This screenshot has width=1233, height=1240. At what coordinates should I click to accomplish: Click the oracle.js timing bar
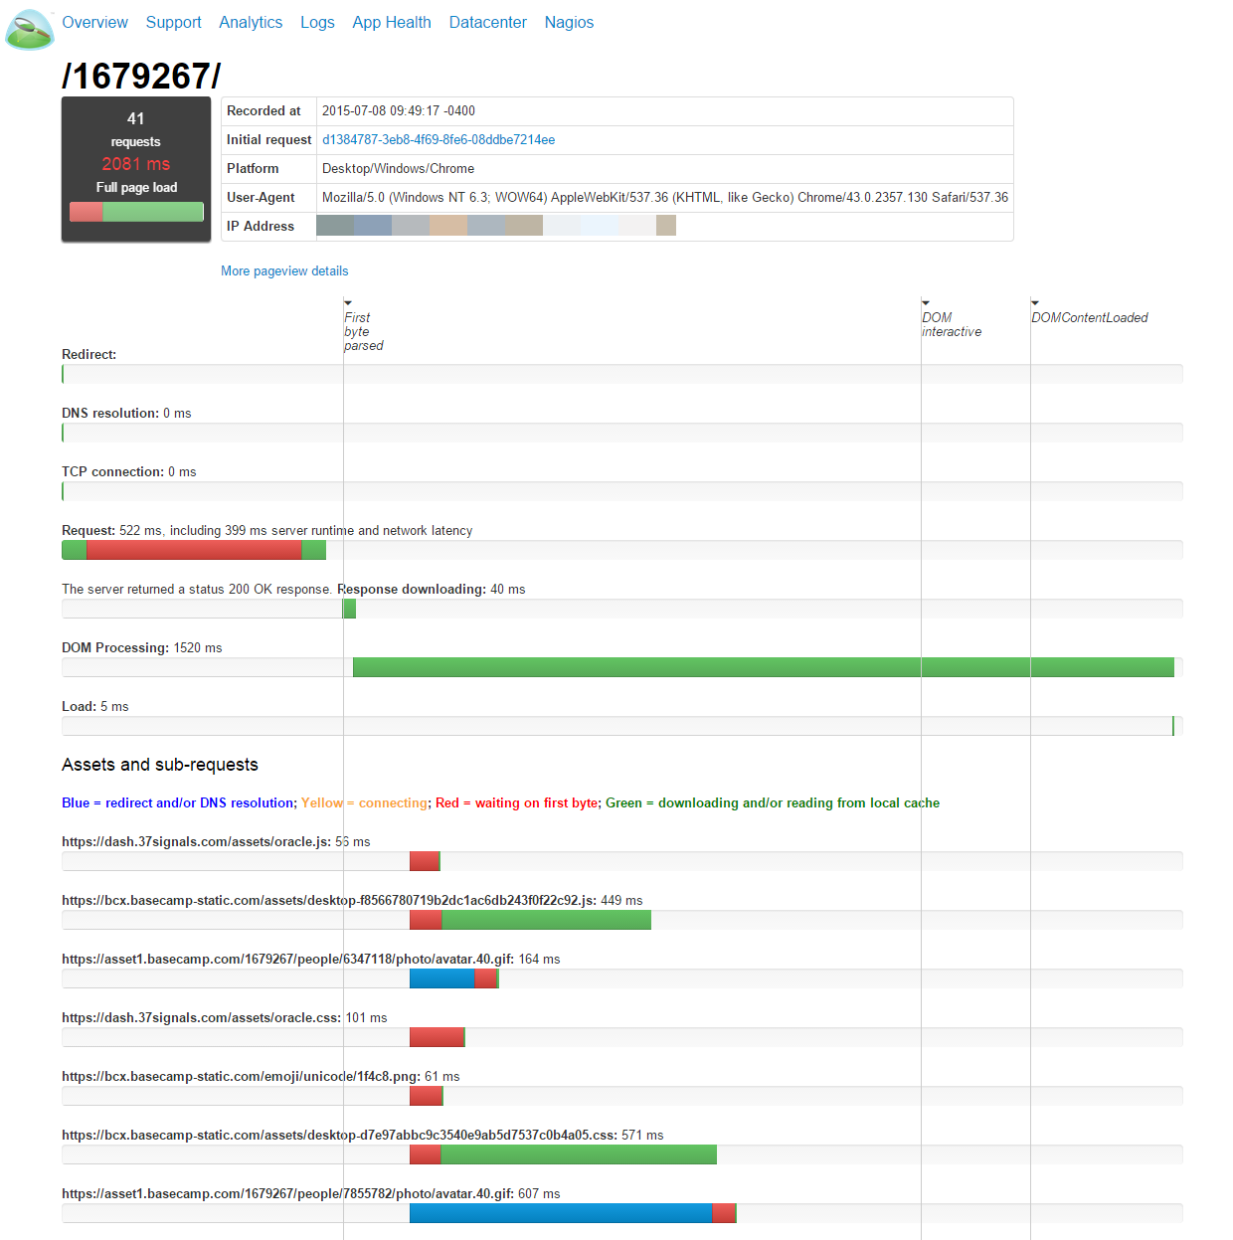coord(425,861)
